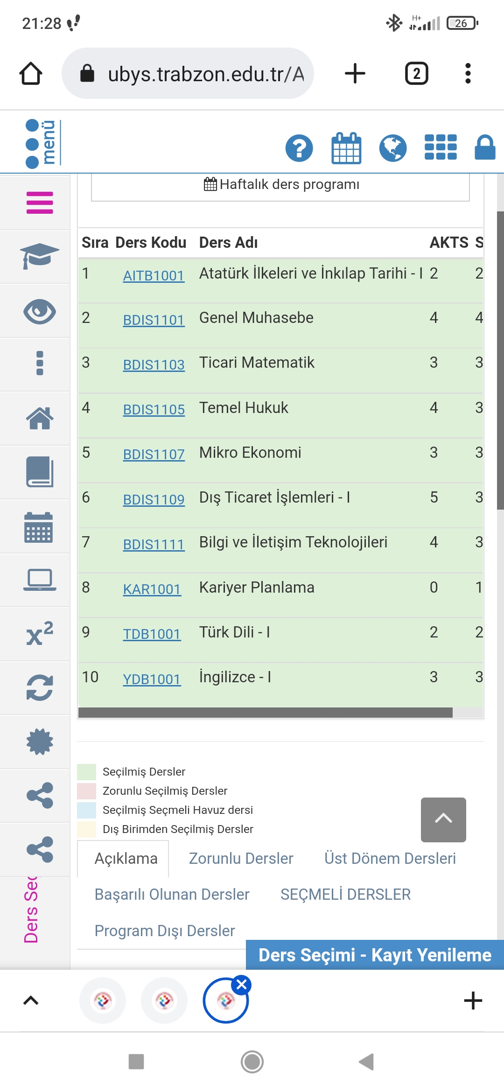Click the eye icon in the sidebar

(x=40, y=311)
